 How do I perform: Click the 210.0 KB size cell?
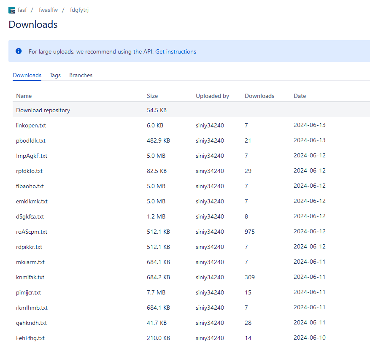click(x=158, y=338)
